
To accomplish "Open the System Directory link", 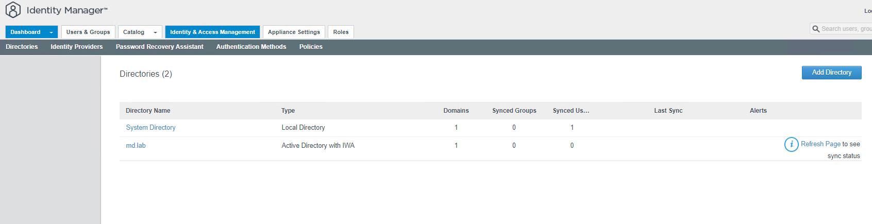I will (150, 128).
